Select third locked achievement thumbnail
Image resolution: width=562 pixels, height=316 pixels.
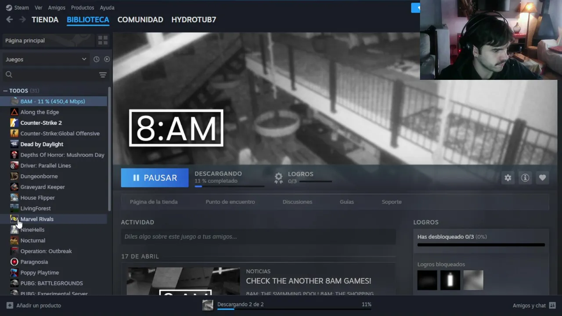[473, 280]
